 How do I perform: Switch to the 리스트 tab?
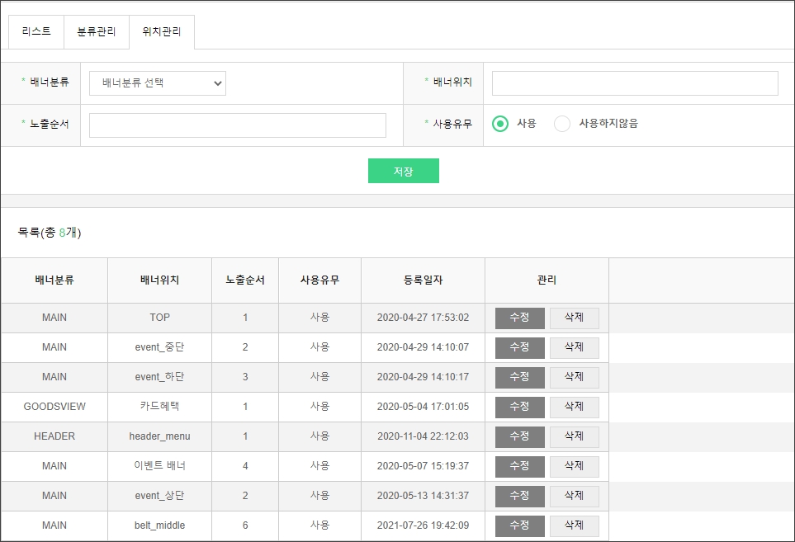pos(36,32)
